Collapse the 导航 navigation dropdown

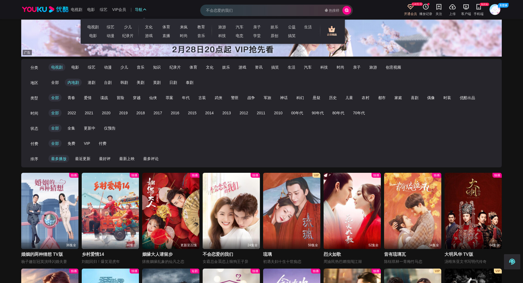(x=141, y=10)
